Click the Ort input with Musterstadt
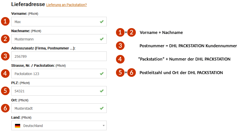Viewport: 237px width, 133px height. point(59,108)
